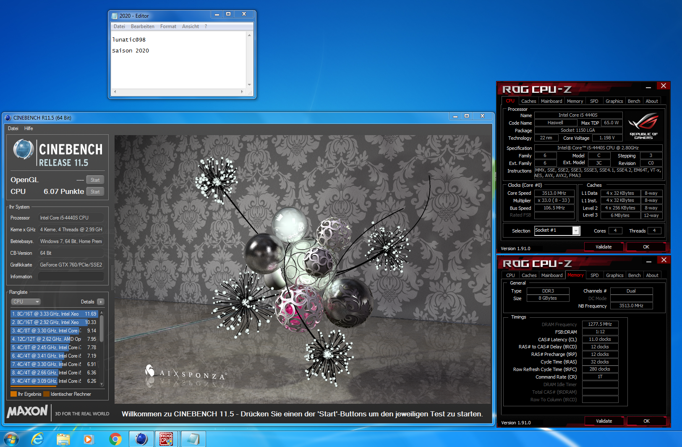Start the CPU benchmark
This screenshot has width=682, height=447.
click(95, 192)
